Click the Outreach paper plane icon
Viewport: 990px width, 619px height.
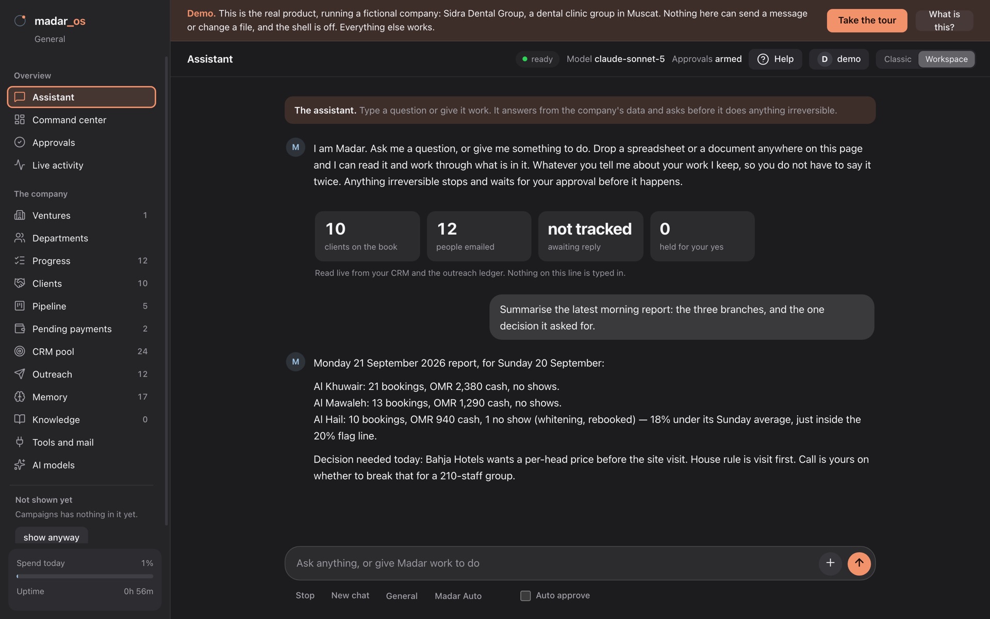[20, 374]
